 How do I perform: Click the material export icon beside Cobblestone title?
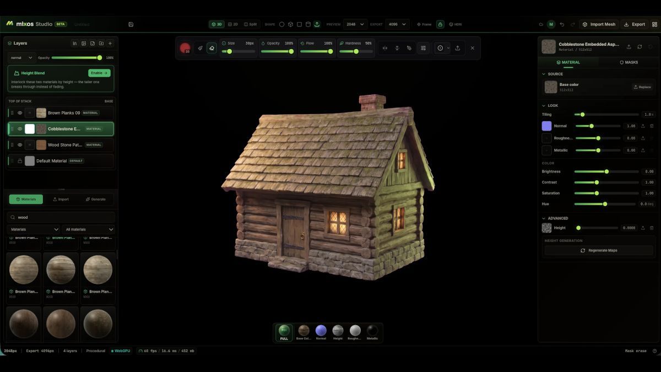[629, 47]
